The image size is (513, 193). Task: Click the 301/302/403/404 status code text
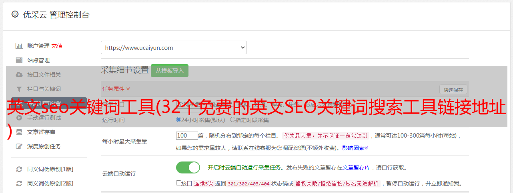248,184
